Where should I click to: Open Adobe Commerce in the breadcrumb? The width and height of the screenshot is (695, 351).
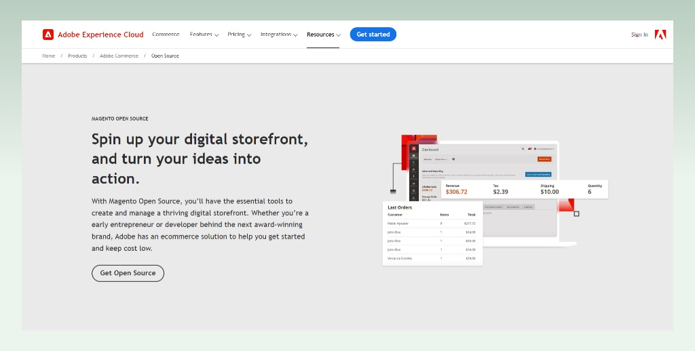119,56
